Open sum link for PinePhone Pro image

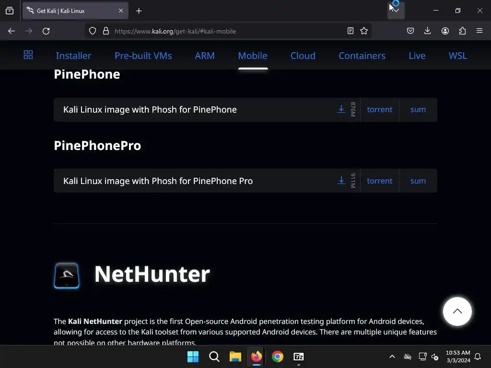(418, 181)
